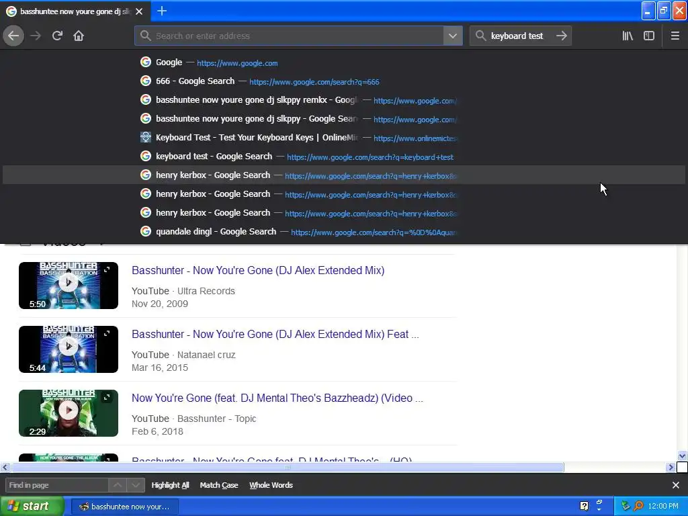The image size is (688, 516).
Task: Choose the highlighted henry kerbox suggestion
Action: point(344,175)
